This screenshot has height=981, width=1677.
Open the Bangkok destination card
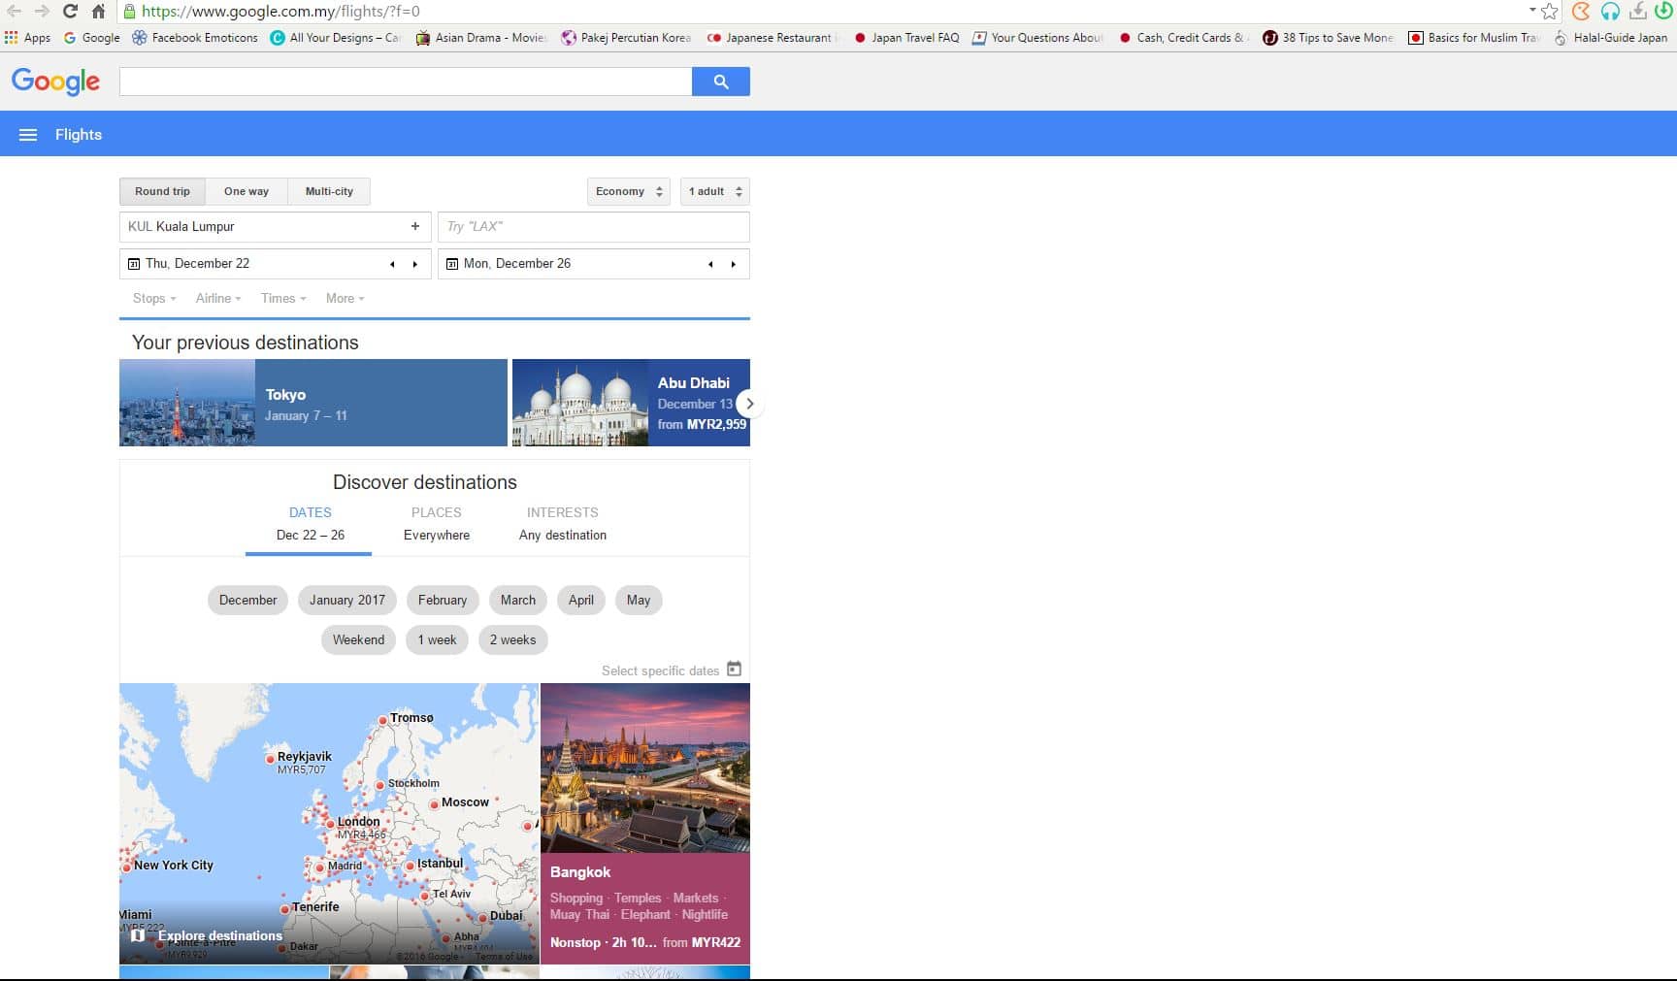coord(645,824)
